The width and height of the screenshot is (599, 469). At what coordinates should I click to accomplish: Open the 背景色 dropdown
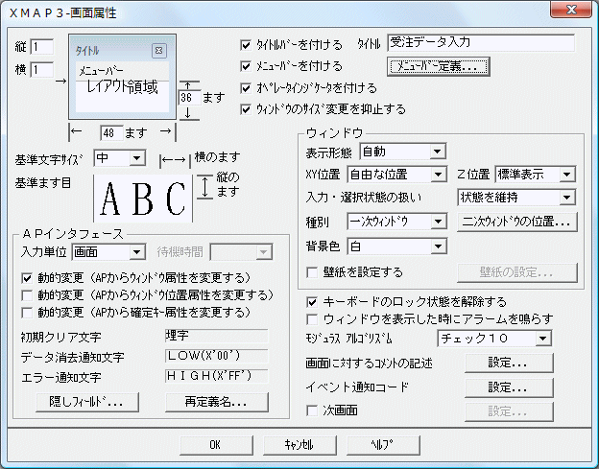pos(396,246)
